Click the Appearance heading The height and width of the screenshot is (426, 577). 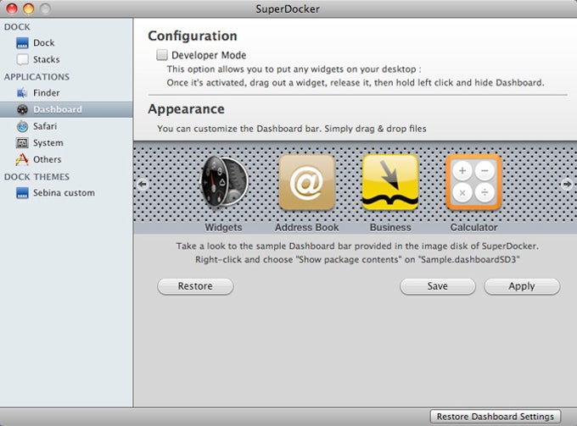click(x=186, y=109)
